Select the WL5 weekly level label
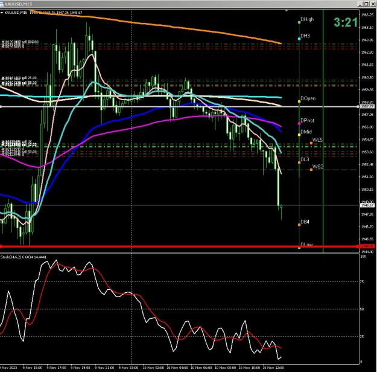377x372 pixels. 317,139
